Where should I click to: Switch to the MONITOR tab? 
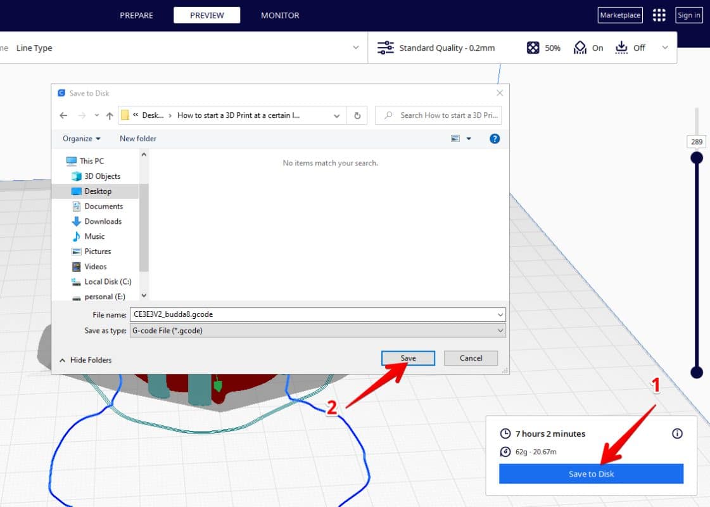coord(279,15)
